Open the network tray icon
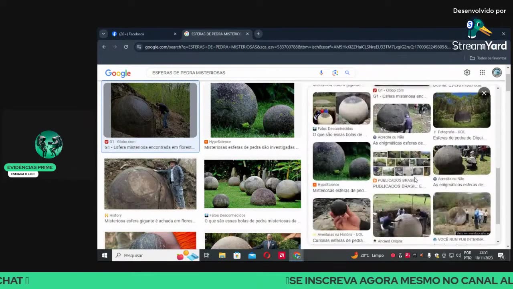 pyautogui.click(x=451, y=255)
